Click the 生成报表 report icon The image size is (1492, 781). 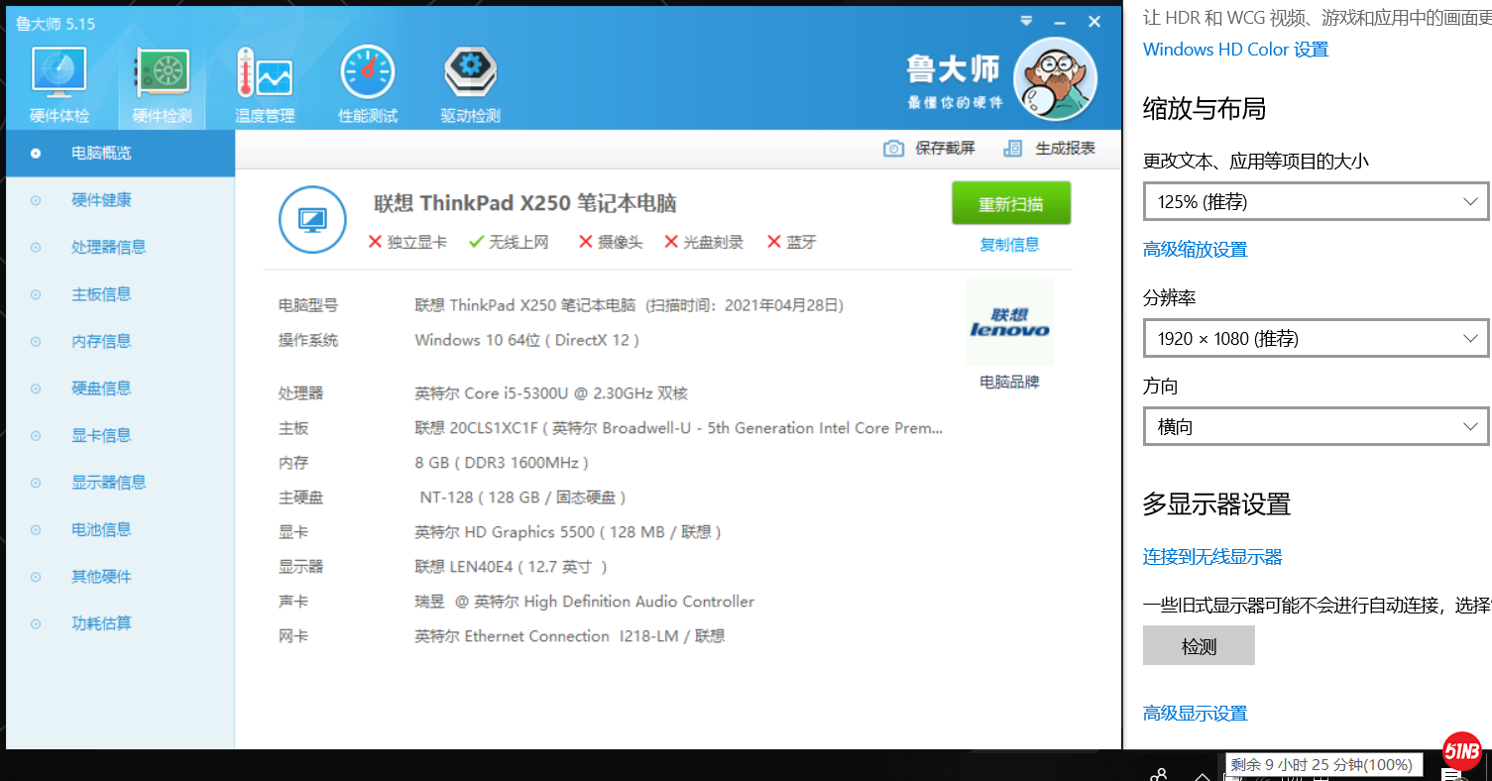[1012, 149]
